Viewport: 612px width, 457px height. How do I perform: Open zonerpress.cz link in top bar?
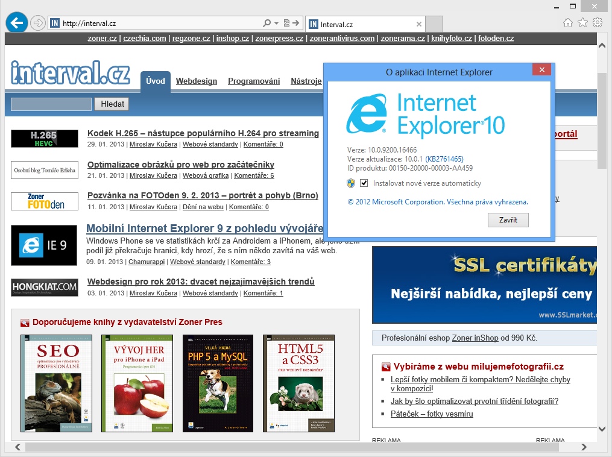tap(279, 38)
